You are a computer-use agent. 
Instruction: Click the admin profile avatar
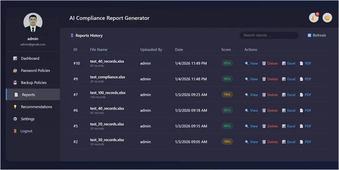click(33, 22)
